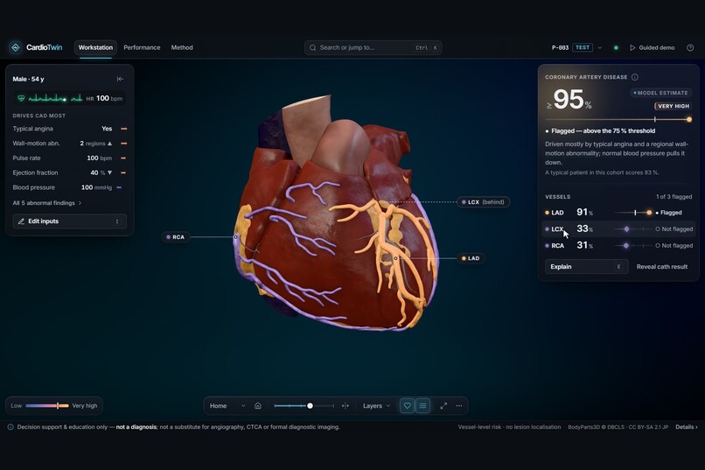Click the BodyParts3D attribution text

tap(618, 427)
